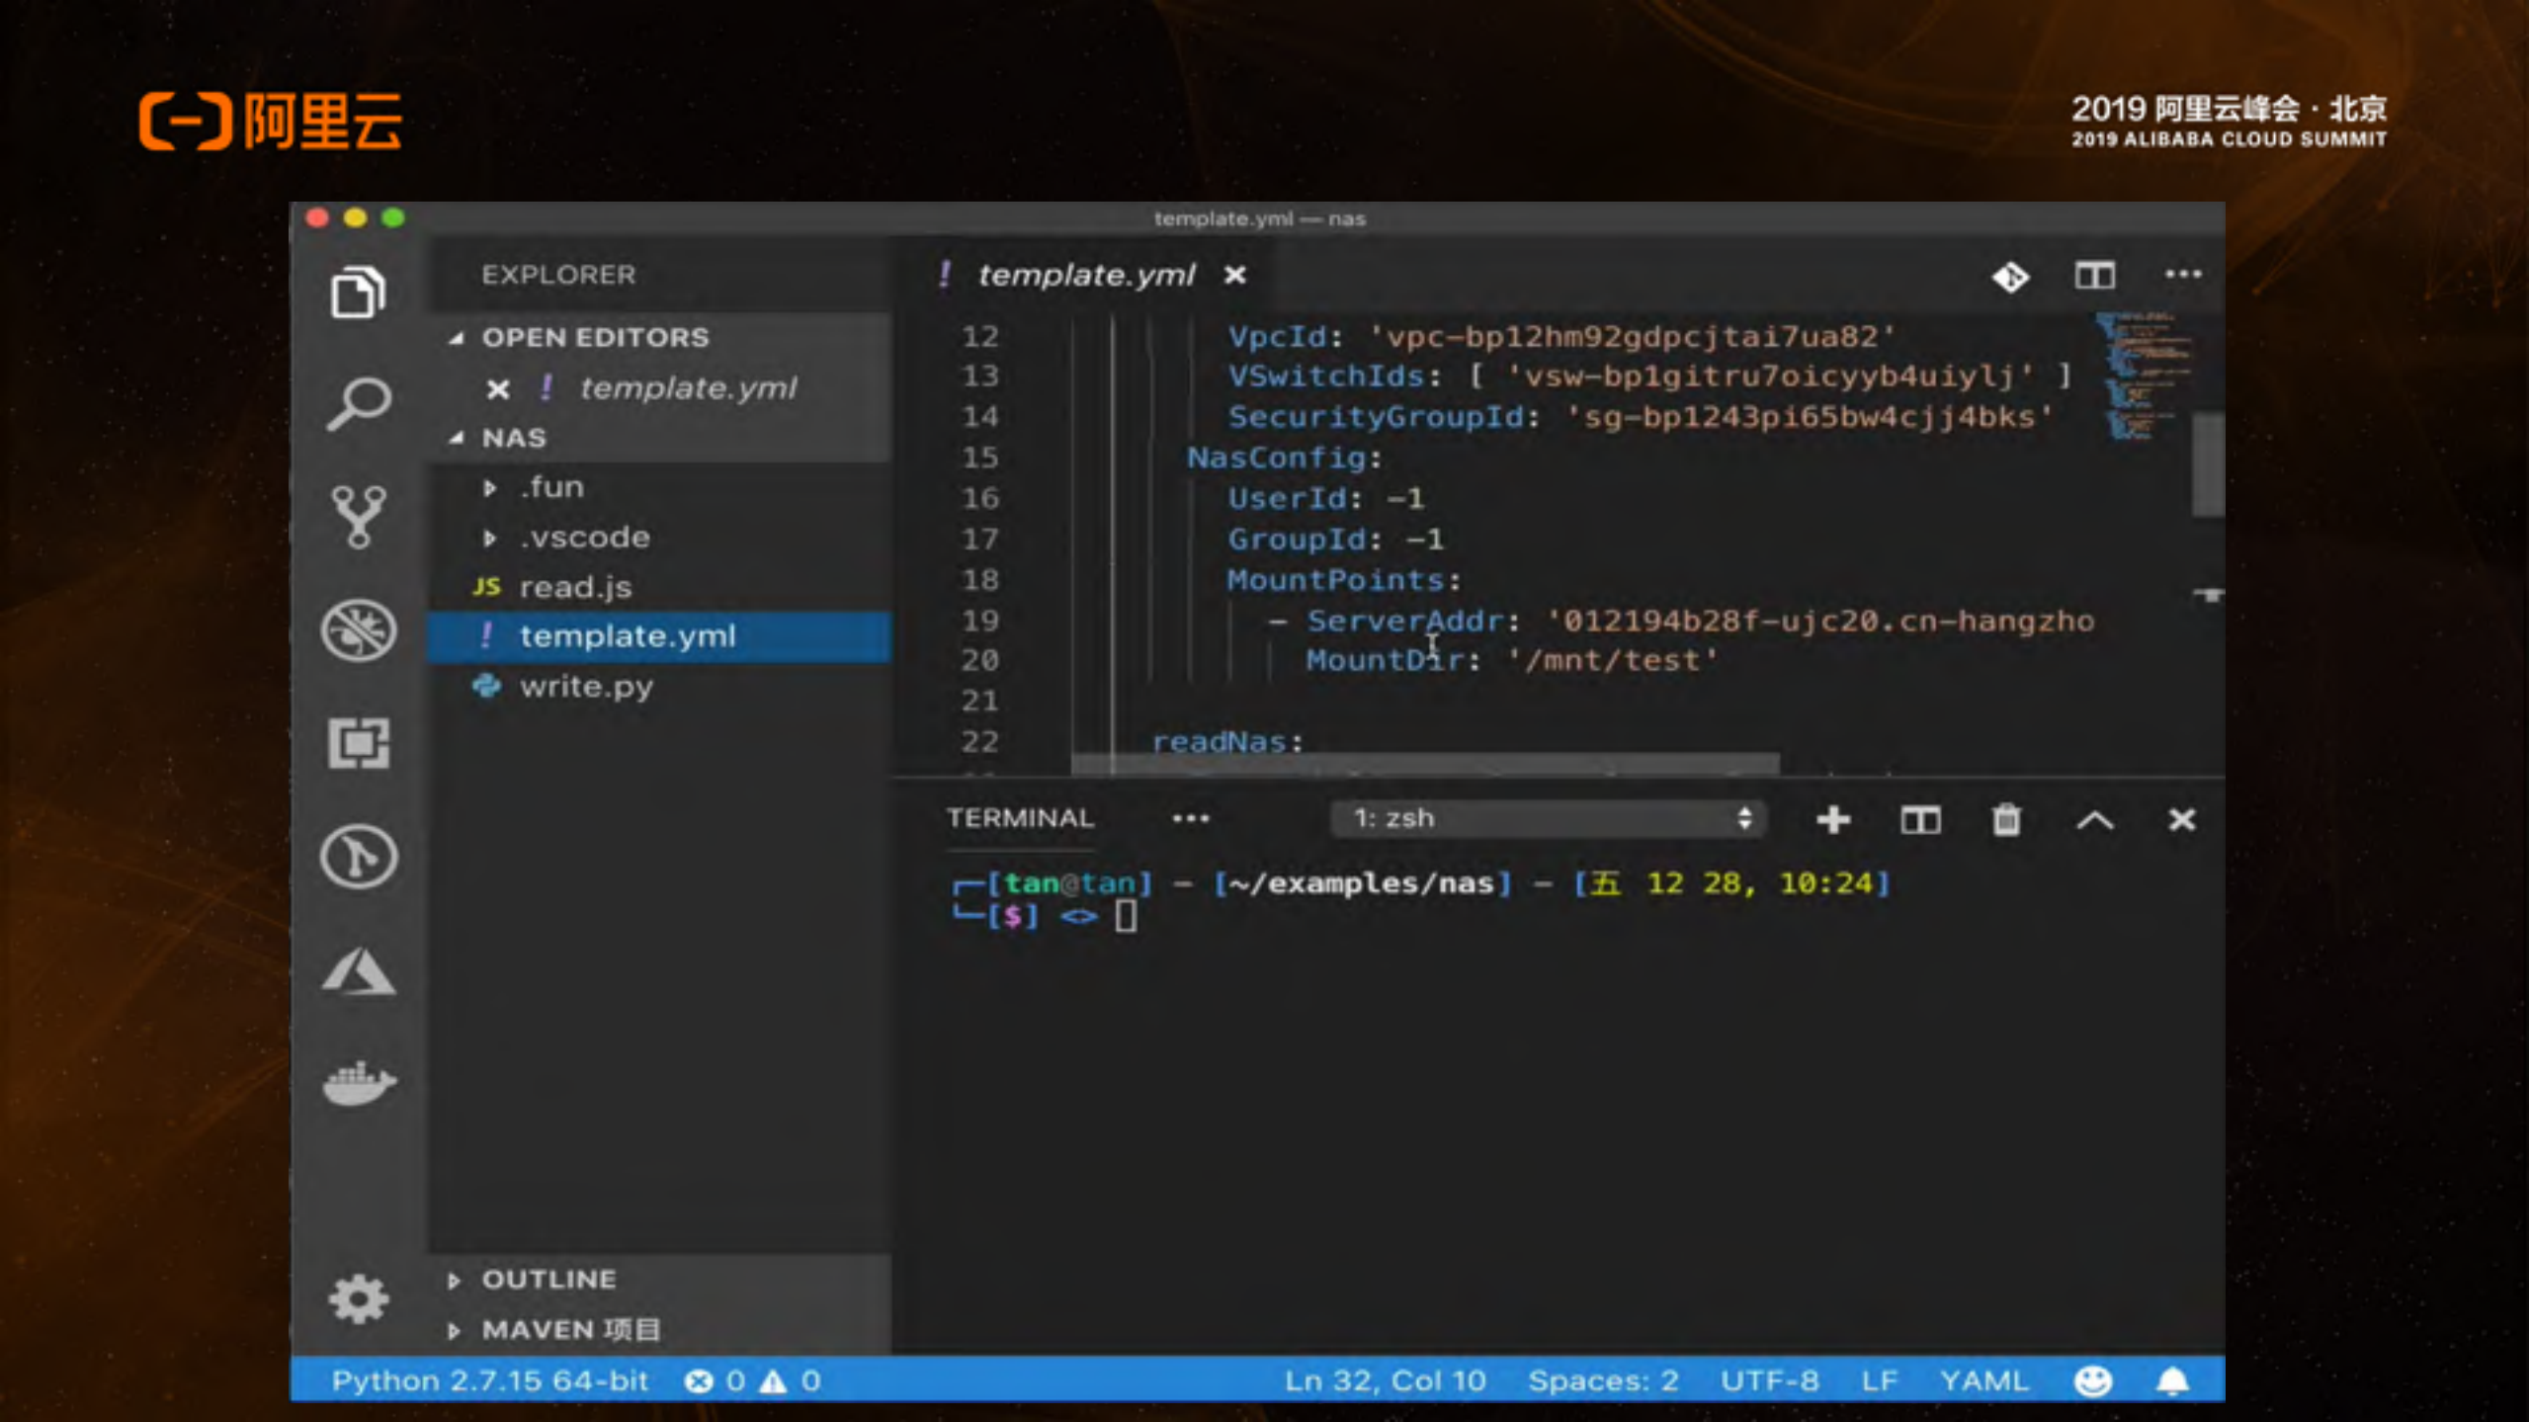
Task: Expand the OUTLINE section
Action: coord(548,1280)
